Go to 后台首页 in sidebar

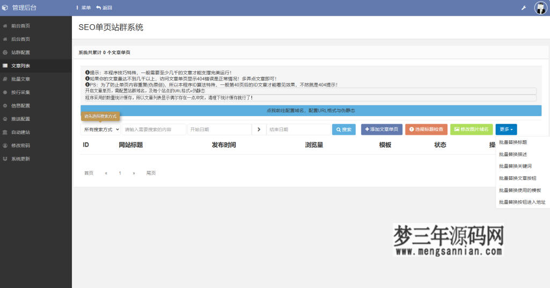[x=36, y=39]
